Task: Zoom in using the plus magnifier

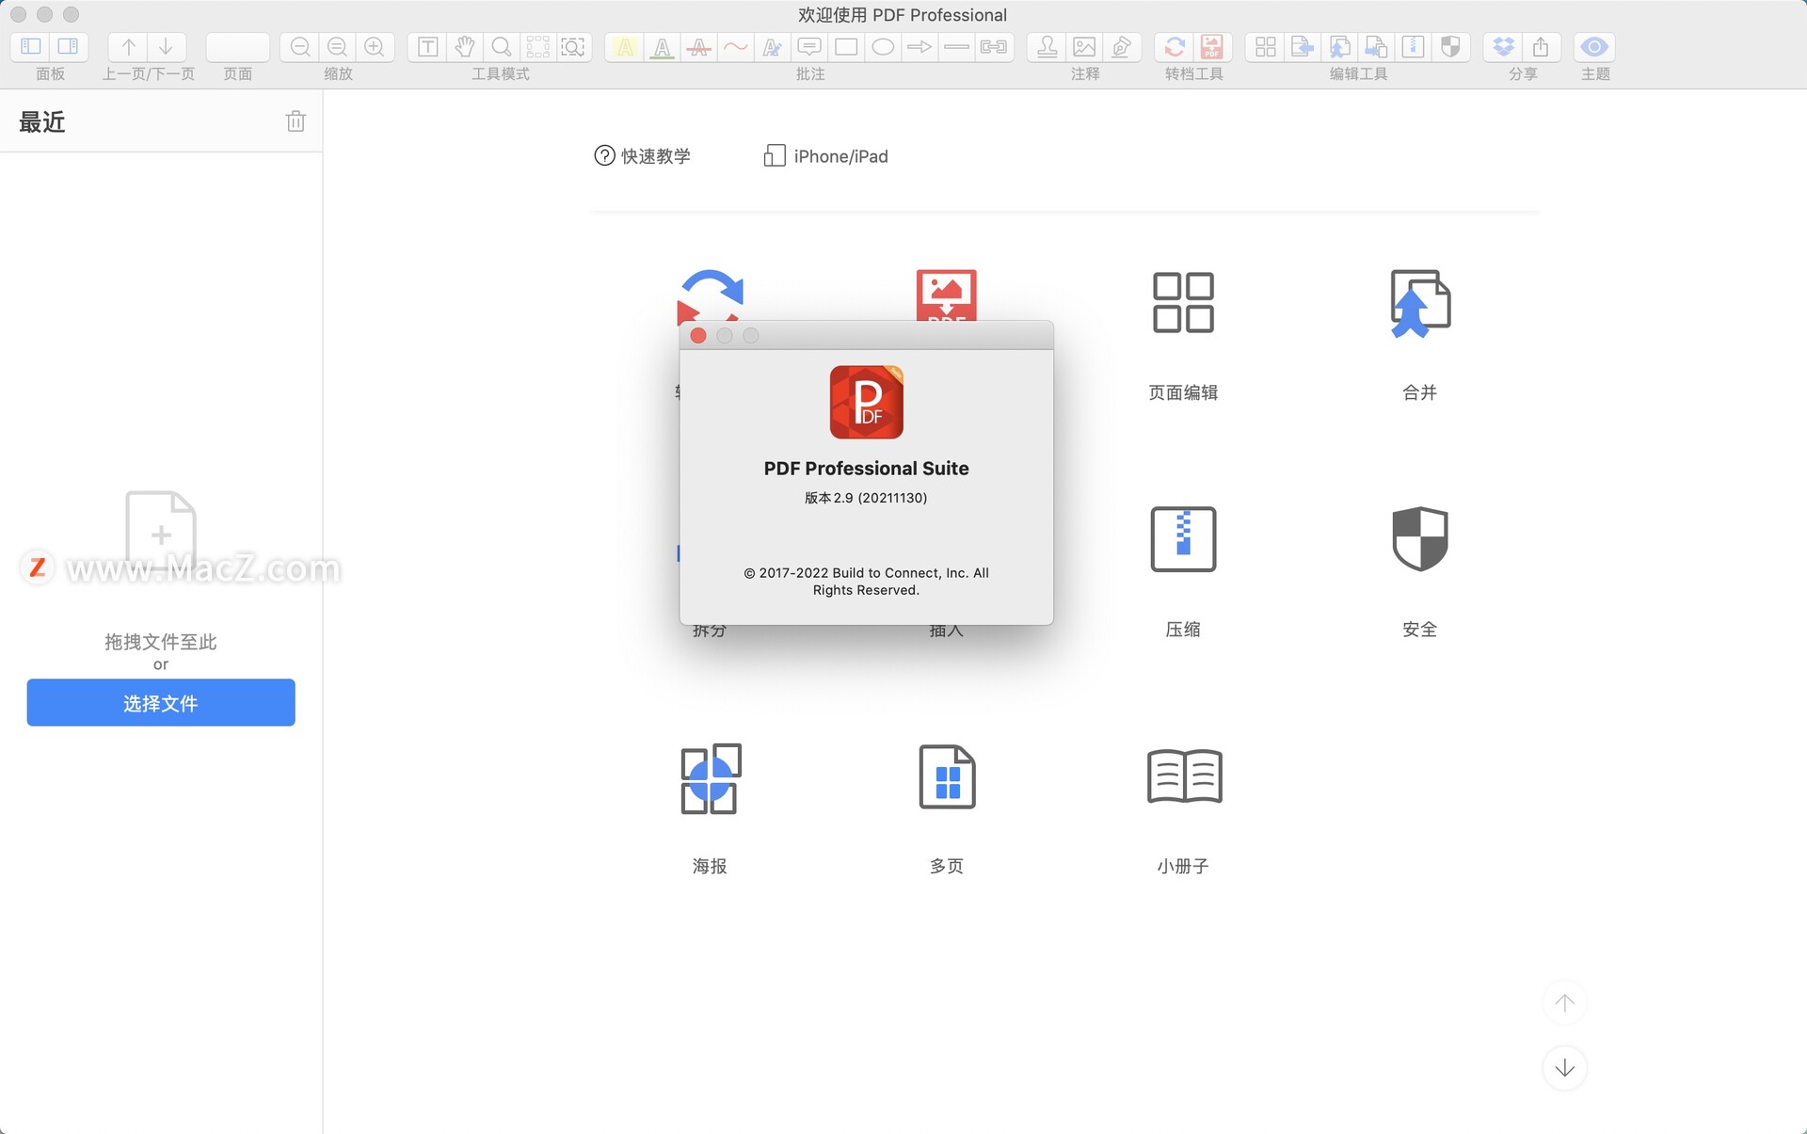Action: 374,46
